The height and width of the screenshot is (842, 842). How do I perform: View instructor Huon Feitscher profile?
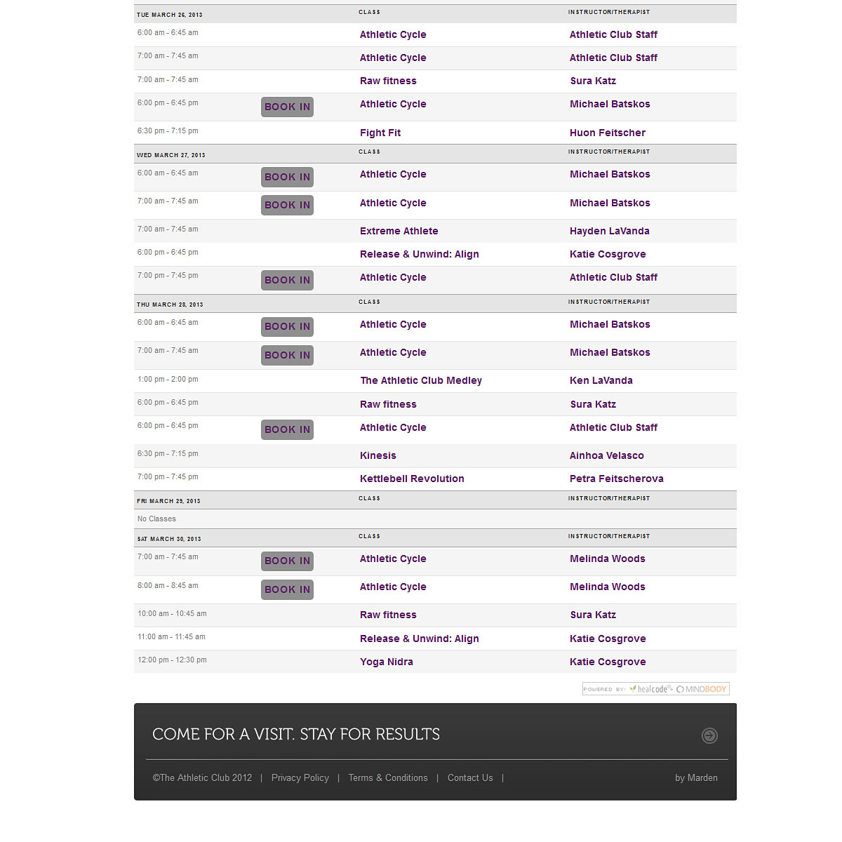click(608, 133)
